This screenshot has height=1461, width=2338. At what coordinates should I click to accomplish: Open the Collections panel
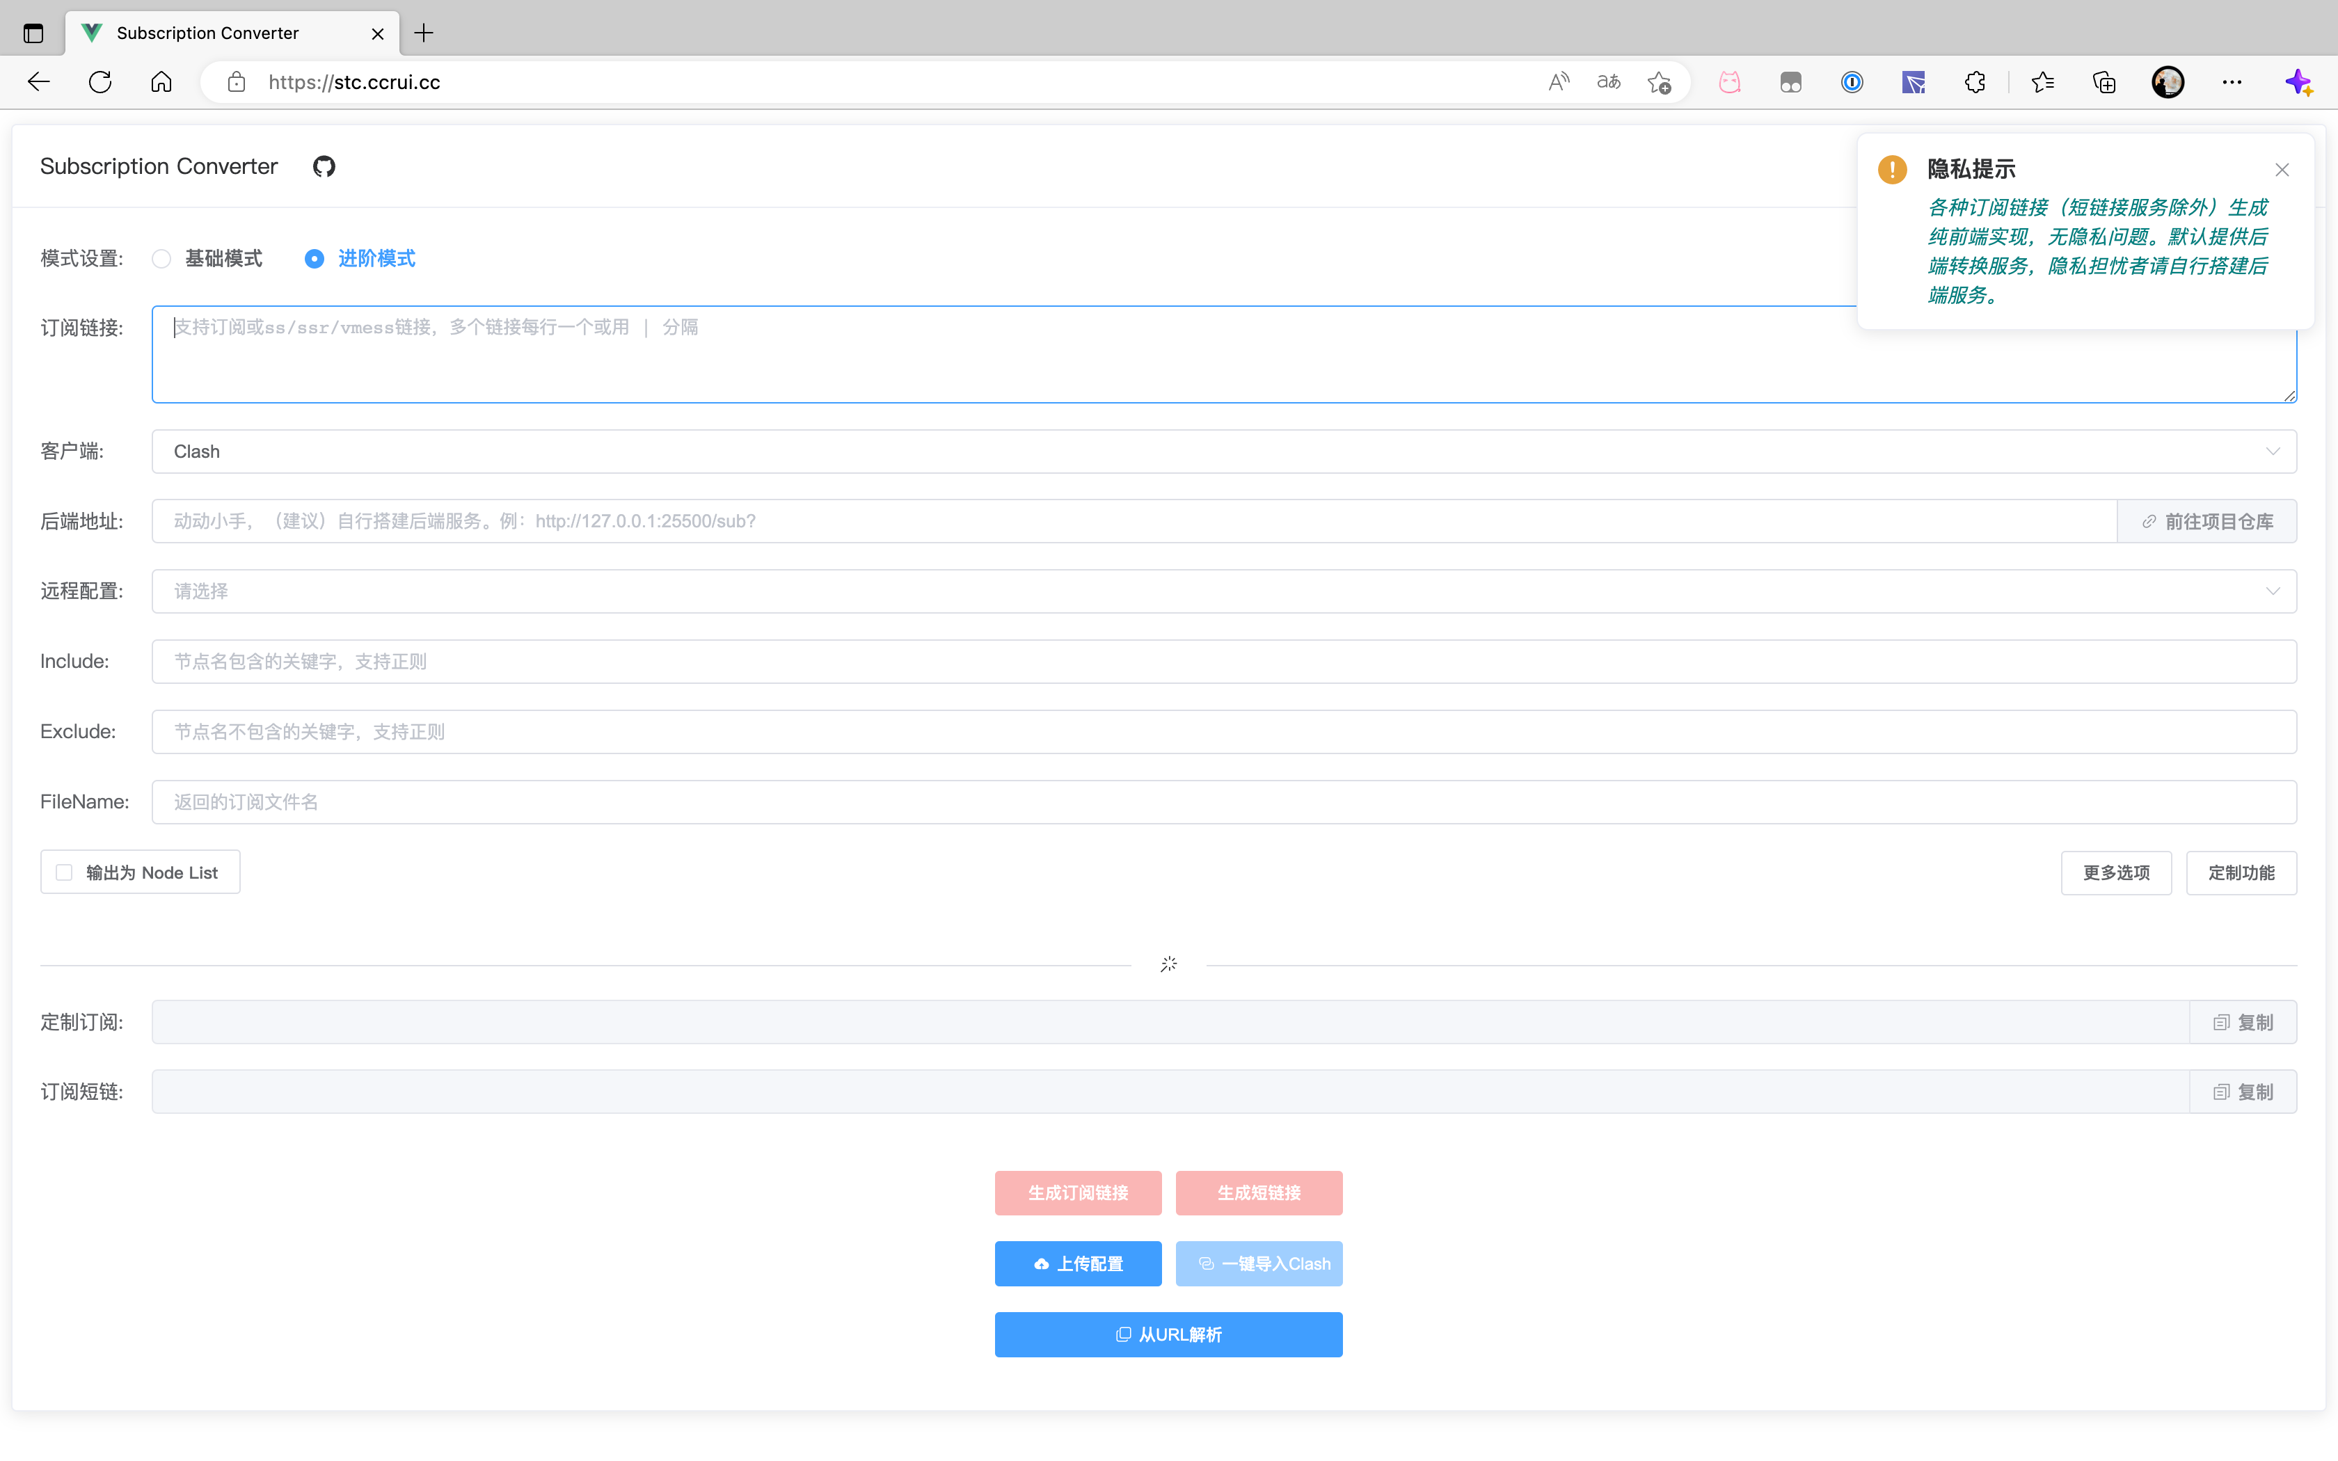coord(2104,82)
